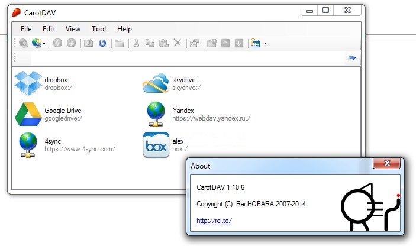The image size is (416, 246).
Task: Click the disconnect globe toolbar icon
Action: [24, 43]
